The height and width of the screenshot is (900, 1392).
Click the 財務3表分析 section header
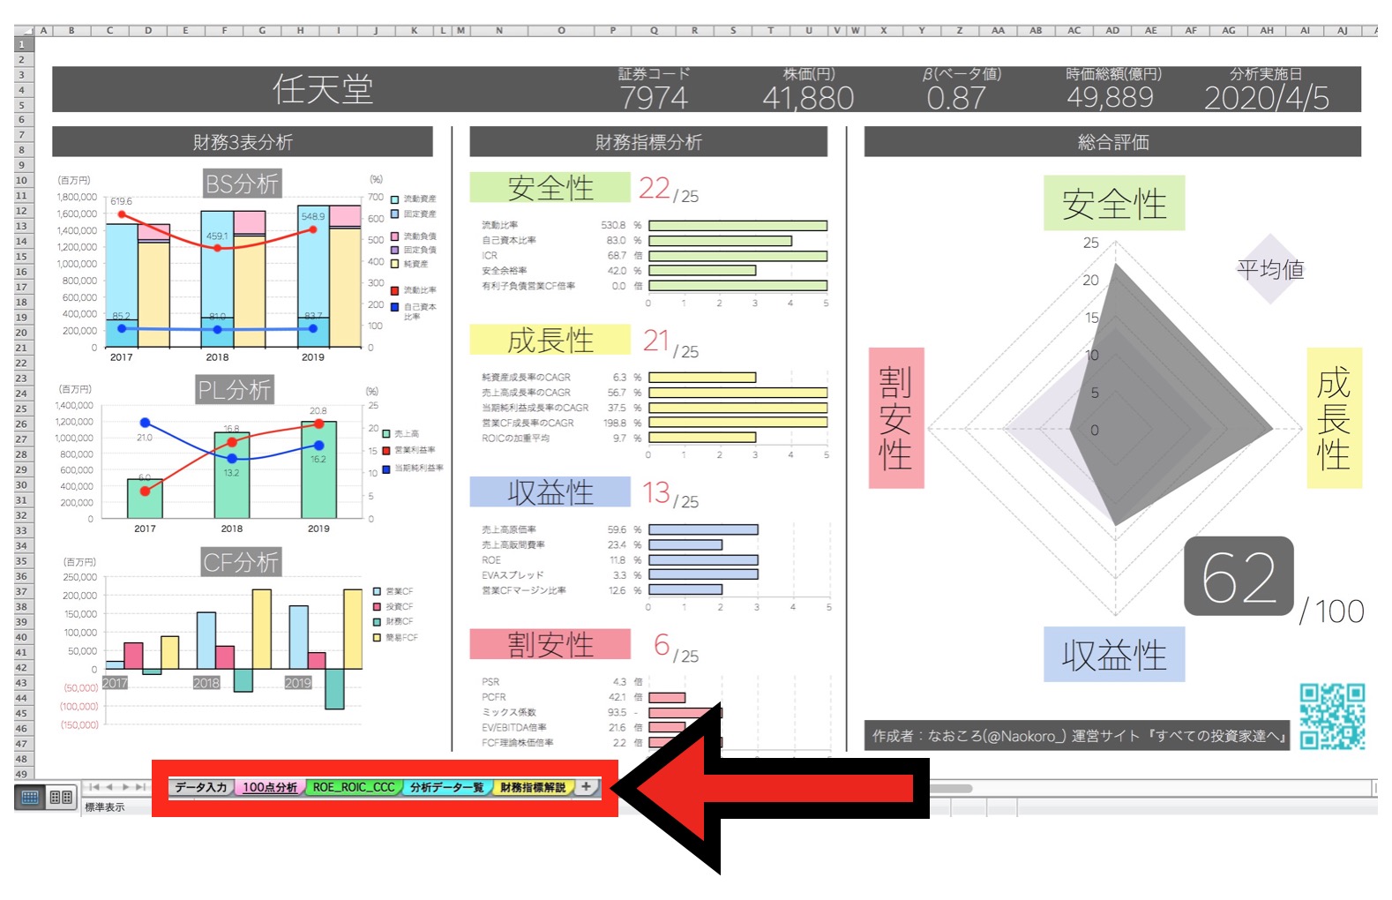pos(243,142)
